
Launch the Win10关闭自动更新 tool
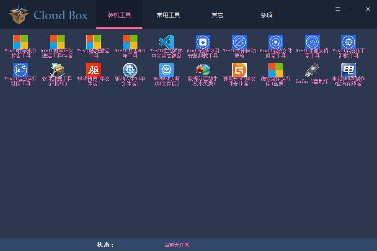(x=239, y=44)
